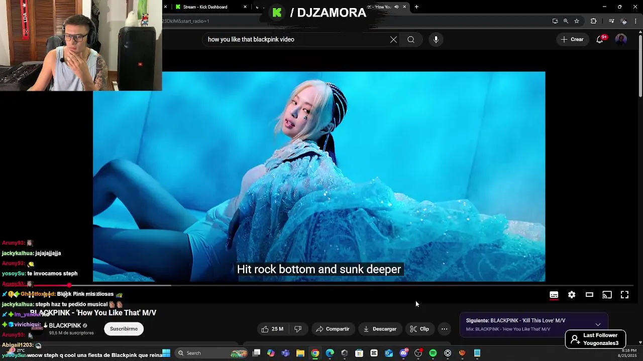Open Microsoft Edge from the taskbar

click(330, 353)
